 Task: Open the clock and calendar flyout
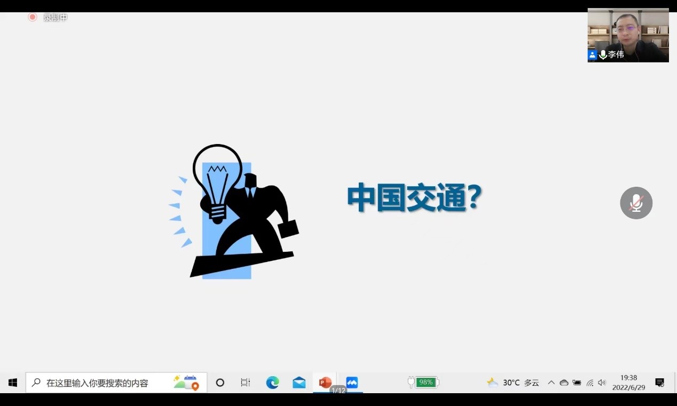628,383
